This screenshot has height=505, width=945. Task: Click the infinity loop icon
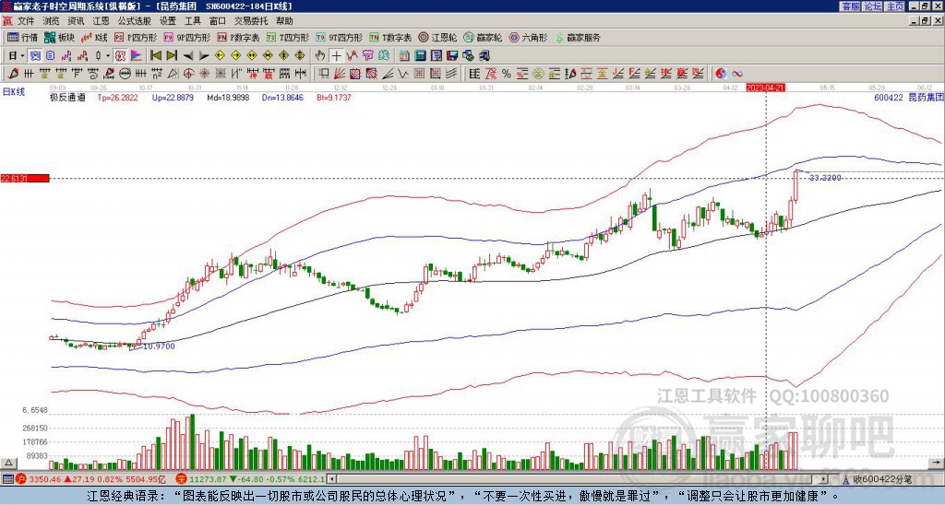737,74
